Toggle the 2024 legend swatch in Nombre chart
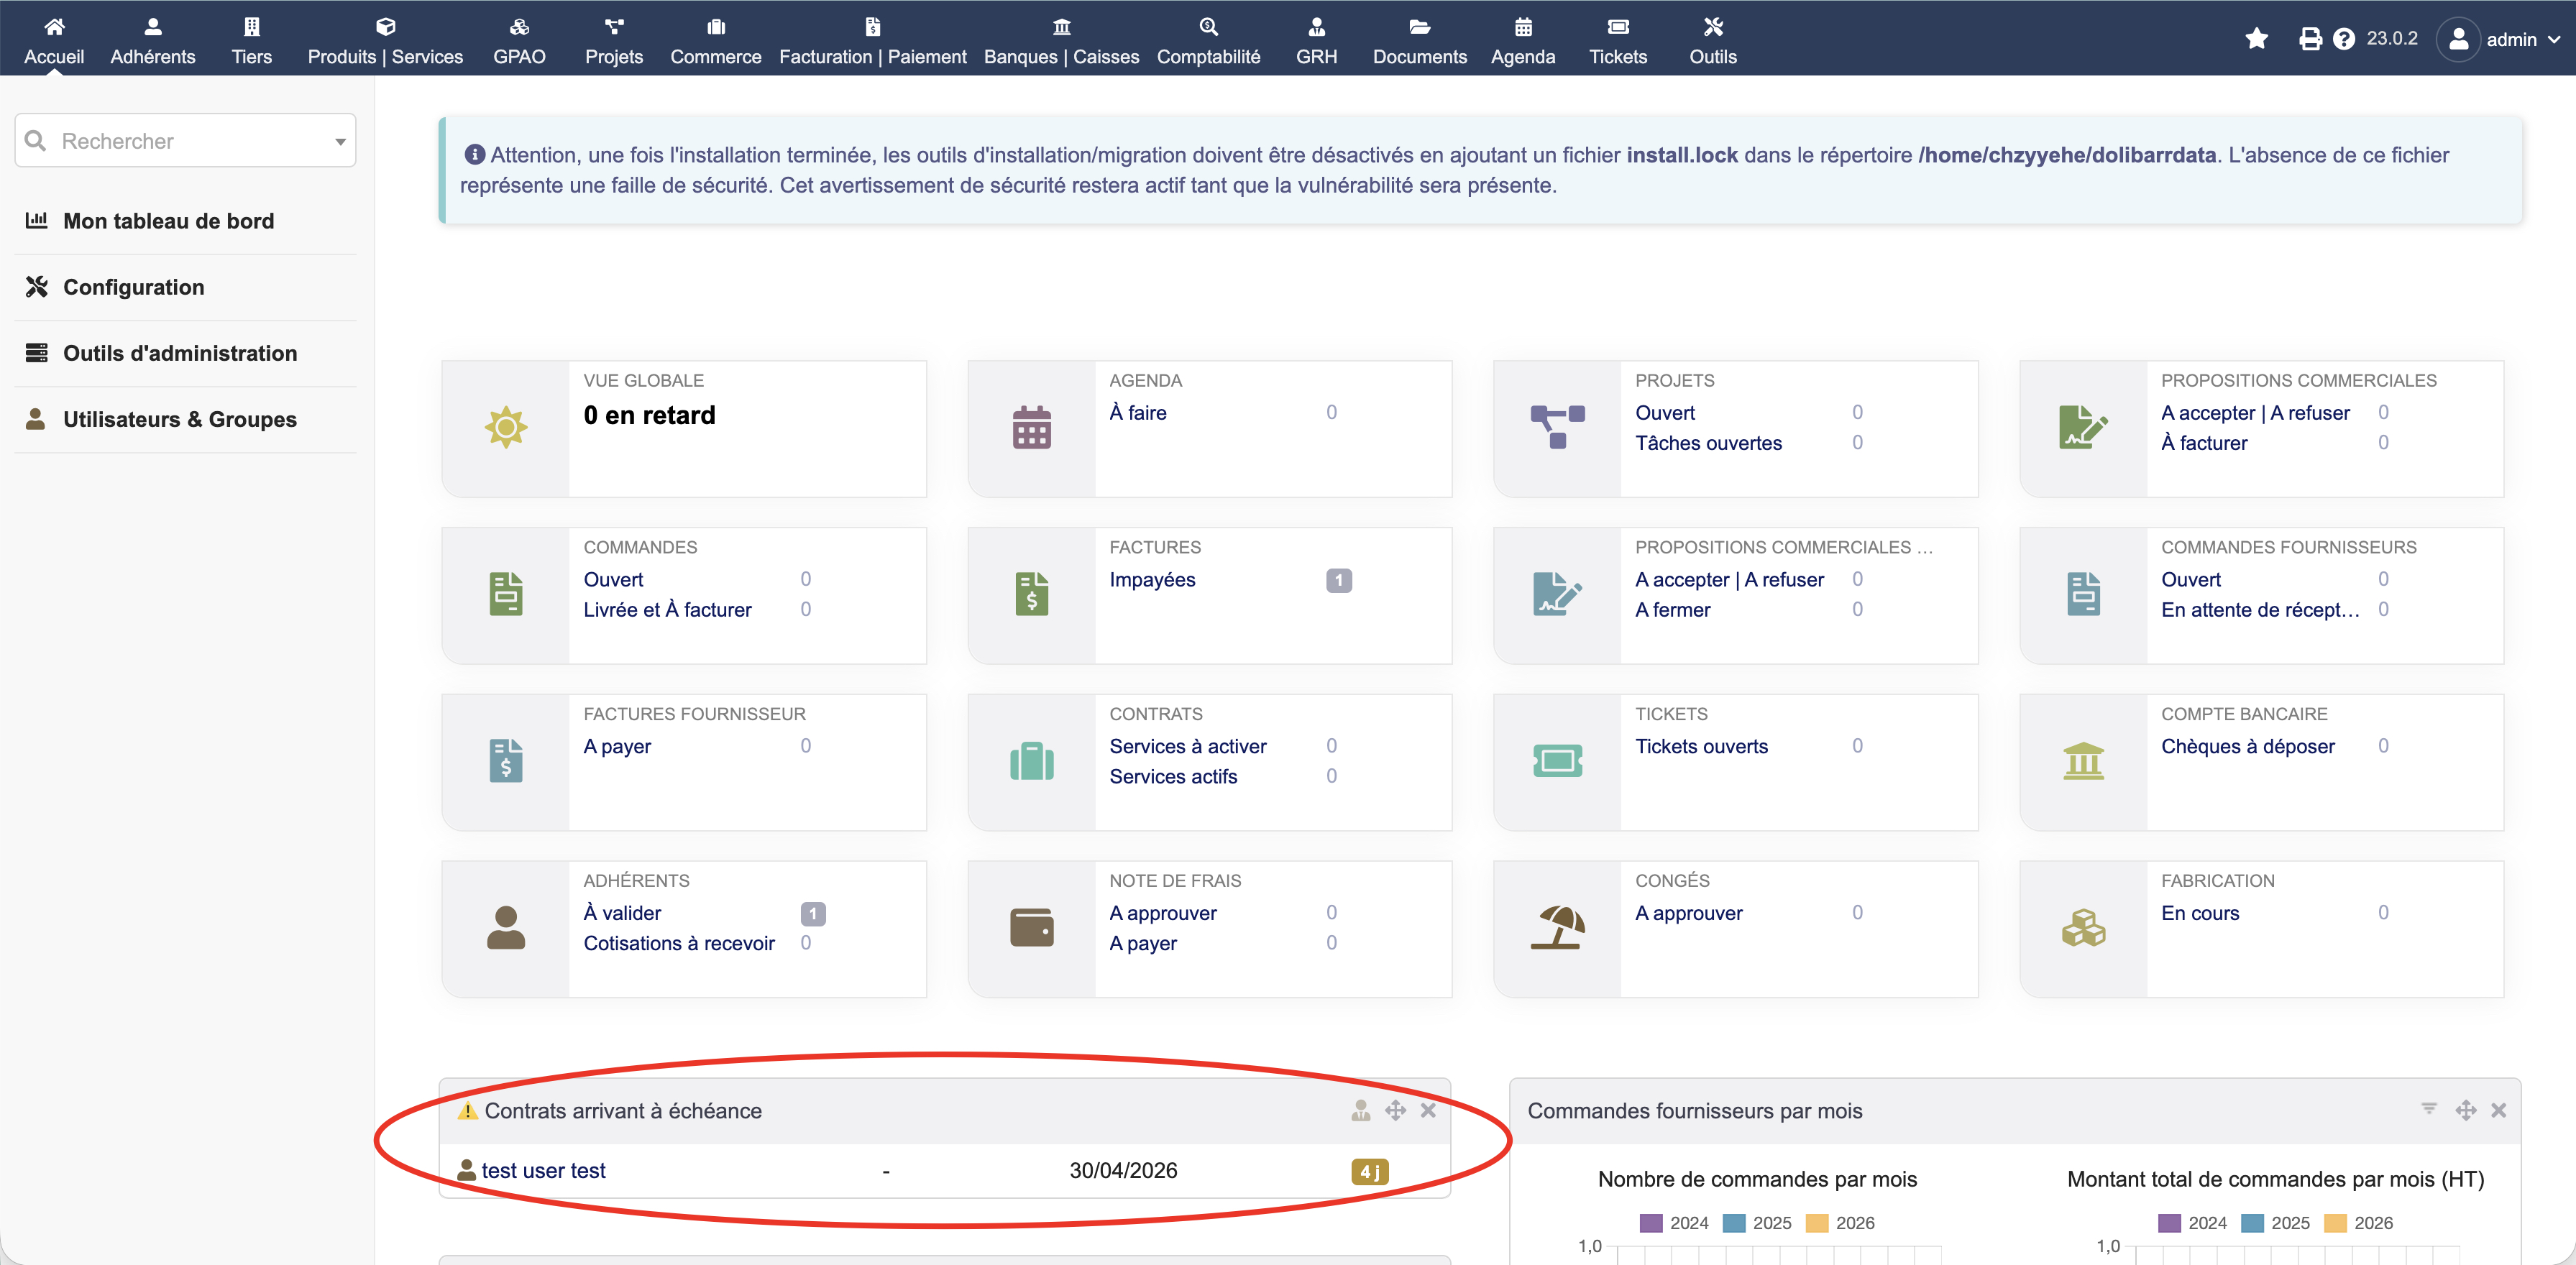The image size is (2576, 1265). [1651, 1223]
